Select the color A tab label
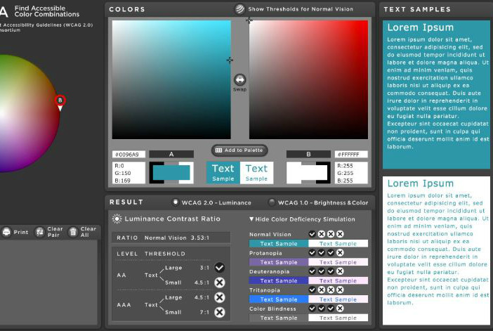 point(171,154)
